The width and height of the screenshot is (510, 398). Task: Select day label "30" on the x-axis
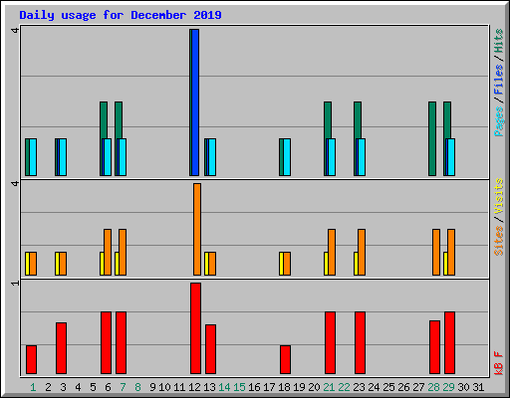463,387
